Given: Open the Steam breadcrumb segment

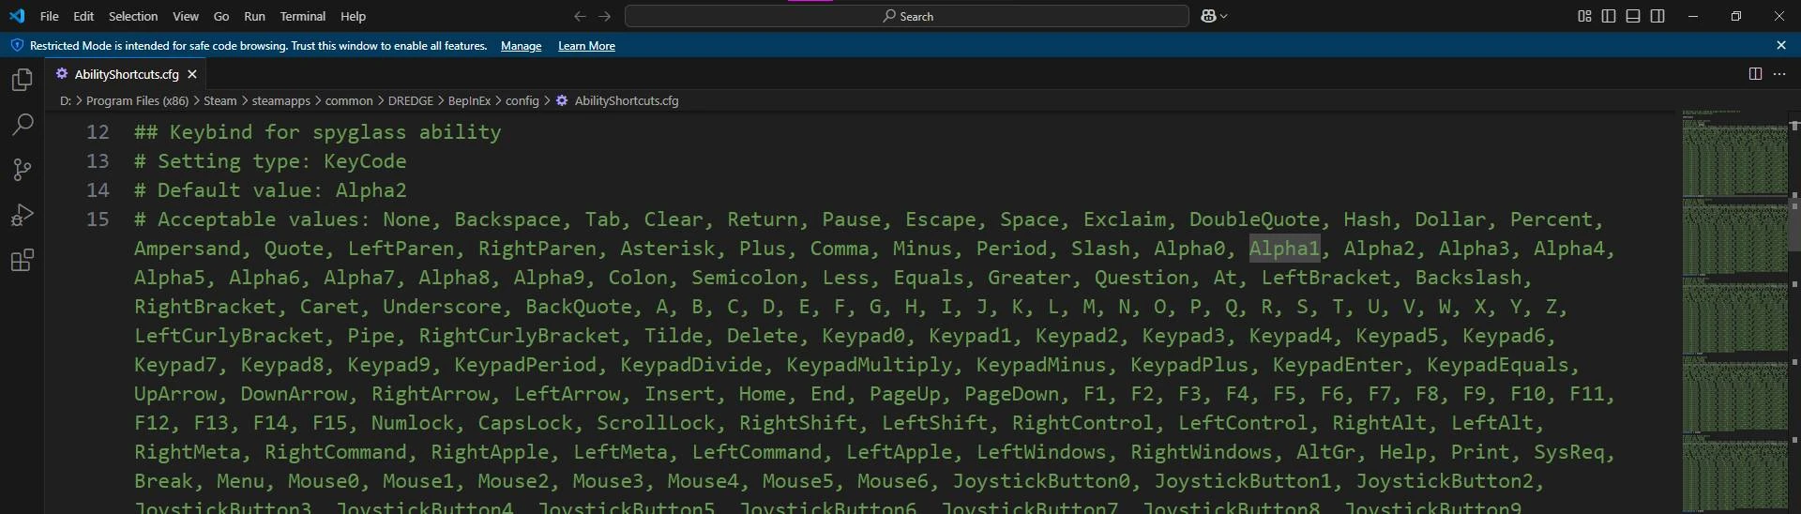Looking at the screenshot, I should 219,100.
